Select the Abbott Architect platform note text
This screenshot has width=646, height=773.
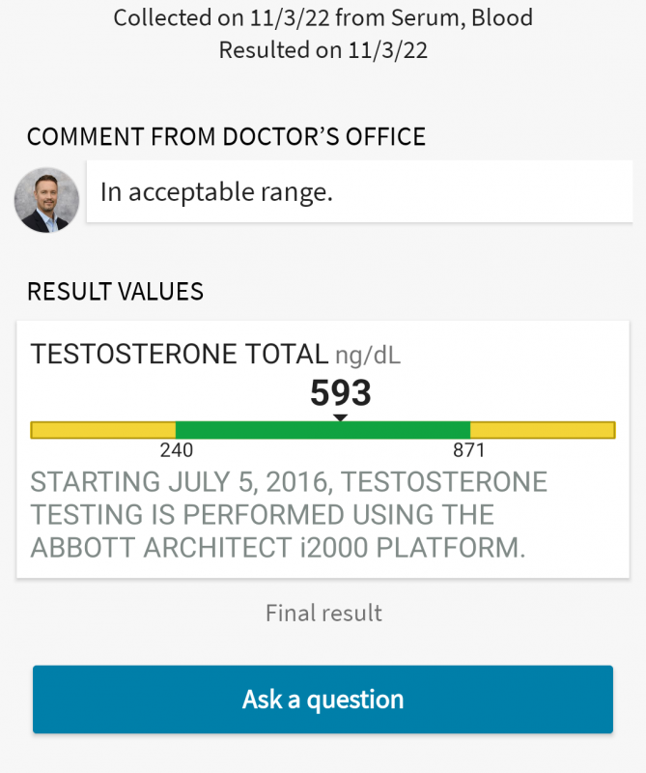(x=289, y=515)
